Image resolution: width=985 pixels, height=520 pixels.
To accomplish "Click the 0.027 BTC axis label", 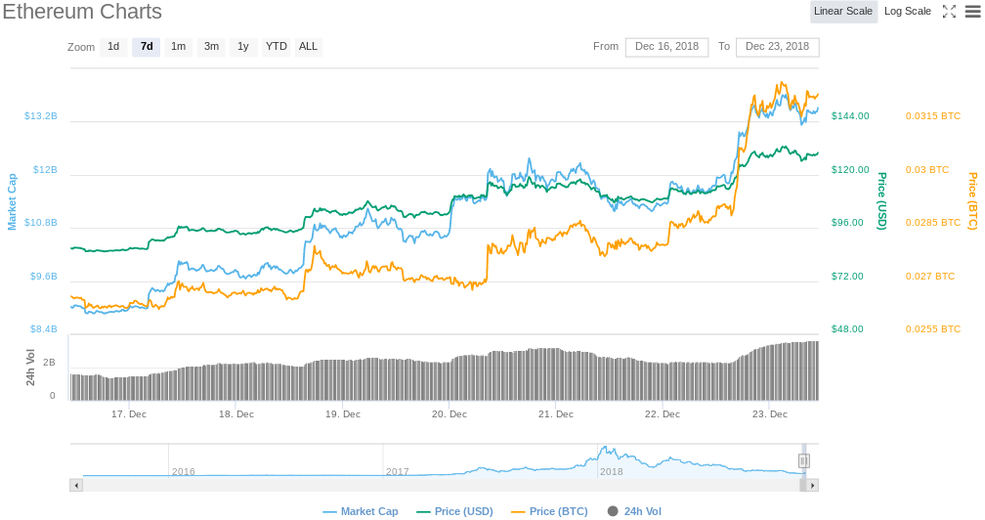I will (x=930, y=277).
